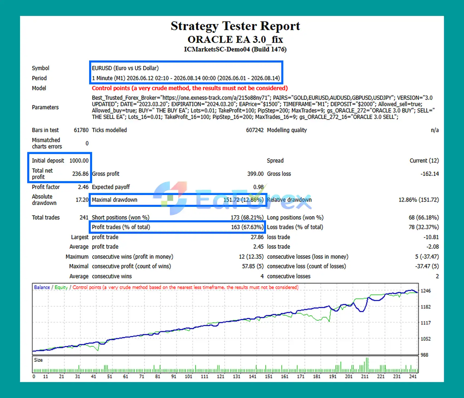This screenshot has width=464, height=398.
Task: Select average loss trade value '-2.08'
Action: coord(433,247)
